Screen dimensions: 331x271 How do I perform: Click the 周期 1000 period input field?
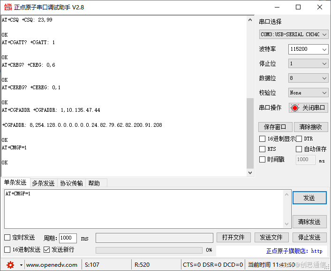[68, 238]
